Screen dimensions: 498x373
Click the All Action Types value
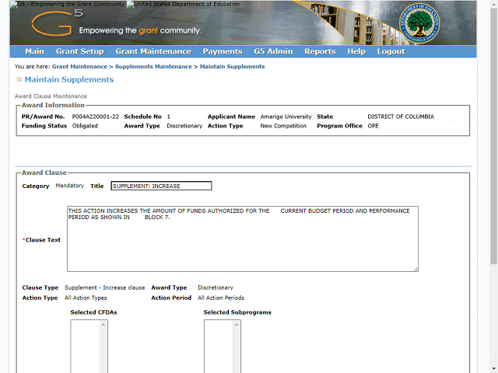pyautogui.click(x=86, y=298)
